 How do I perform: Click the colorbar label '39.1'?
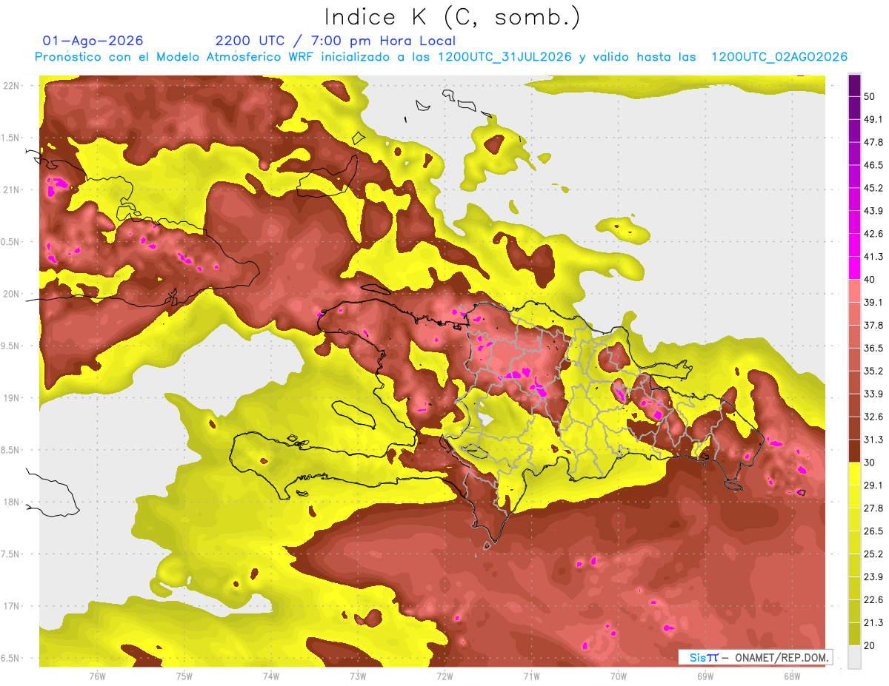pyautogui.click(x=874, y=302)
